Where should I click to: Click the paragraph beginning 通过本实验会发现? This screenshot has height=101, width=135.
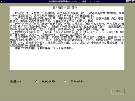67,41
